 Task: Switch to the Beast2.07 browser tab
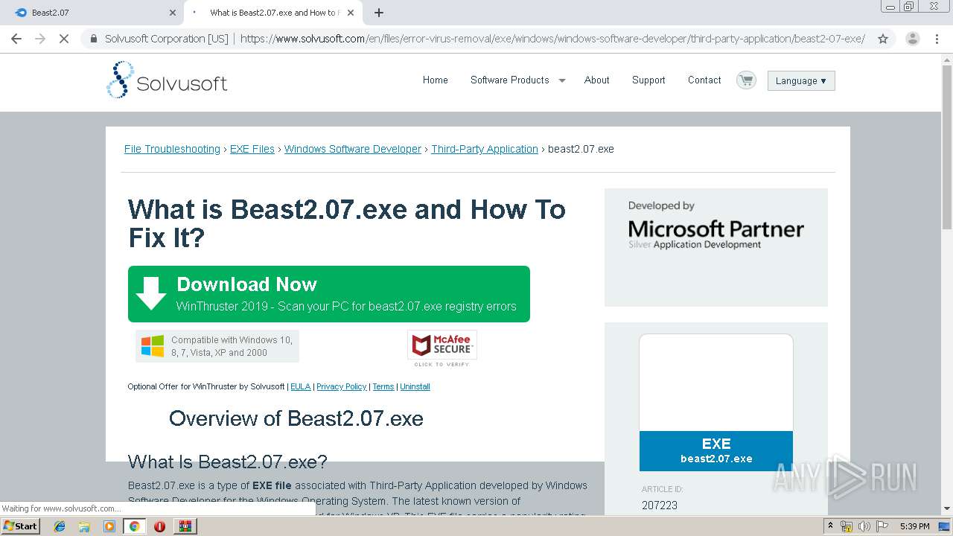[x=92, y=13]
